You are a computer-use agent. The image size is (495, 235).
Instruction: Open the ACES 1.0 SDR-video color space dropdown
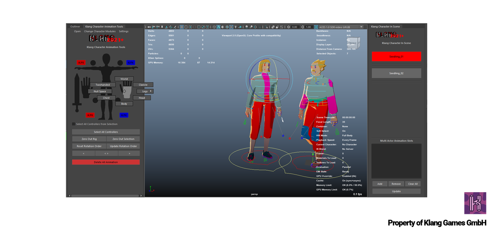point(341,27)
